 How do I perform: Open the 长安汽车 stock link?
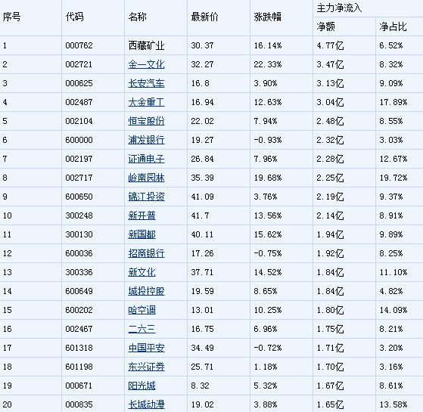[146, 83]
